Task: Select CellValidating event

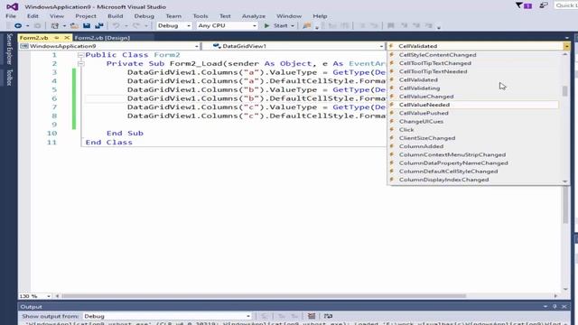Action: [x=419, y=88]
